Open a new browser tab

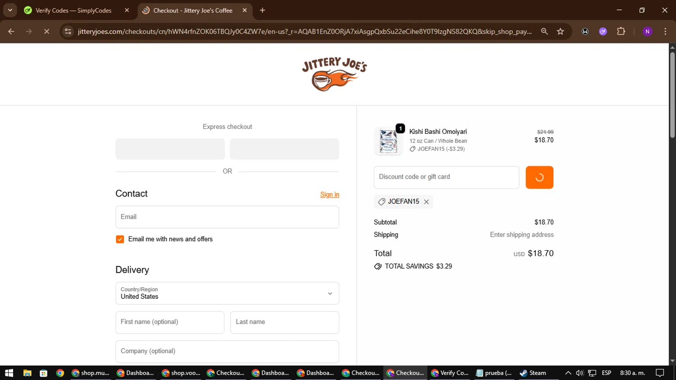click(263, 10)
